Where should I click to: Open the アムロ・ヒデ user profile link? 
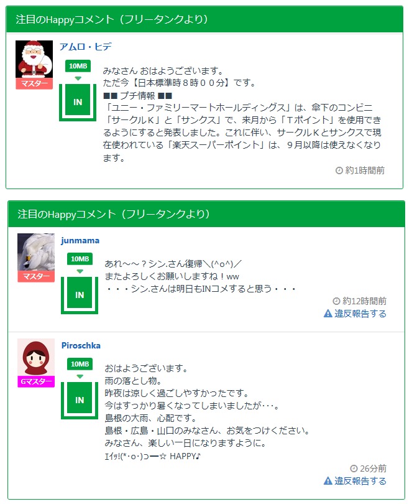point(85,47)
